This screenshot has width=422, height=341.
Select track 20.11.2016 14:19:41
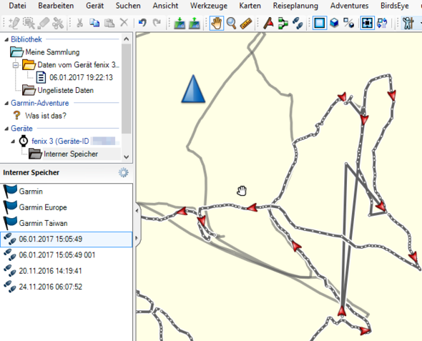pyautogui.click(x=67, y=271)
